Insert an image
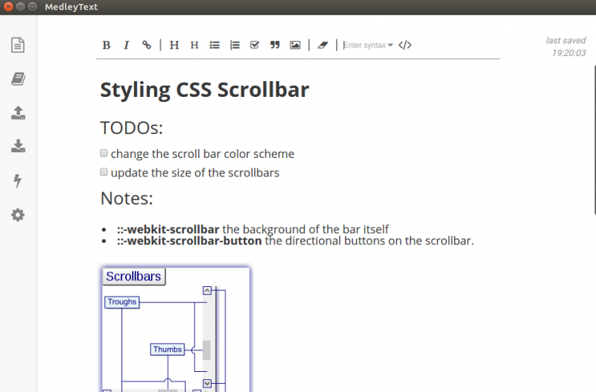Screen dimensions: 596x392 point(295,45)
